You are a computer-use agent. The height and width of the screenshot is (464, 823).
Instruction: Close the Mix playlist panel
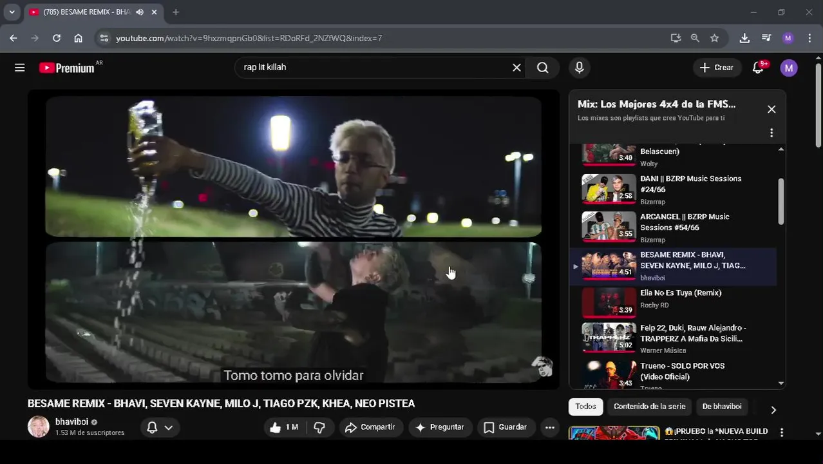[x=771, y=110]
